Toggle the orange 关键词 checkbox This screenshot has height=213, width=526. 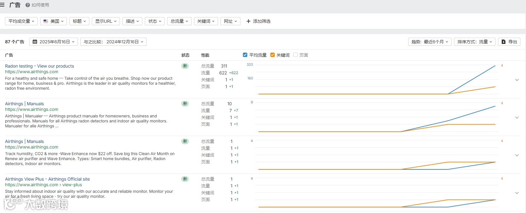pyautogui.click(x=272, y=55)
